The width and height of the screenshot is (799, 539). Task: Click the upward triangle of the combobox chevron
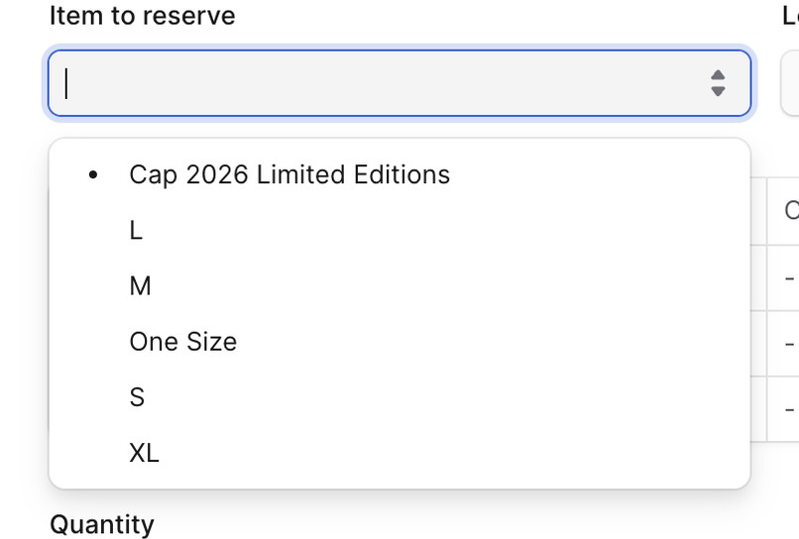click(x=718, y=75)
